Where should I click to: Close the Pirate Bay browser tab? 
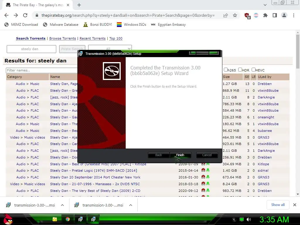coord(68,5)
